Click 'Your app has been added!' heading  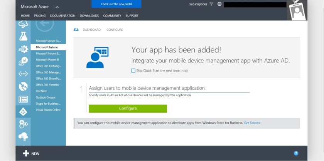pyautogui.click(x=176, y=50)
